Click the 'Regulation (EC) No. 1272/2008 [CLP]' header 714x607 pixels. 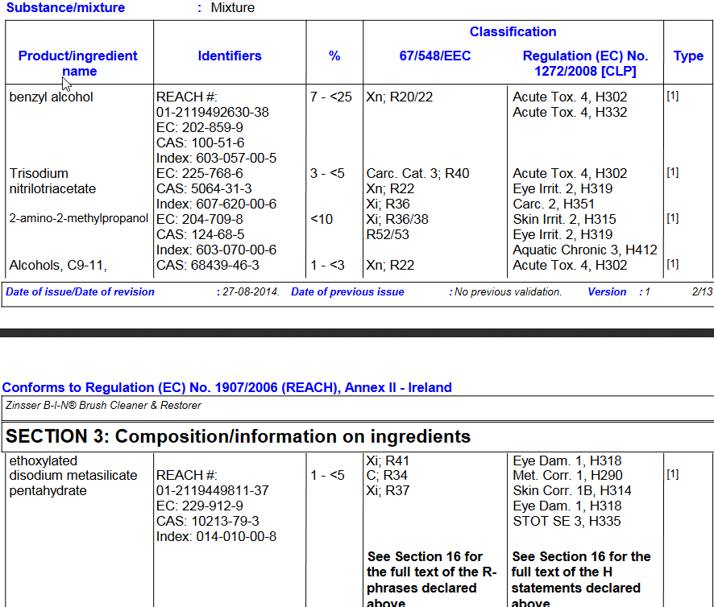[x=585, y=64]
